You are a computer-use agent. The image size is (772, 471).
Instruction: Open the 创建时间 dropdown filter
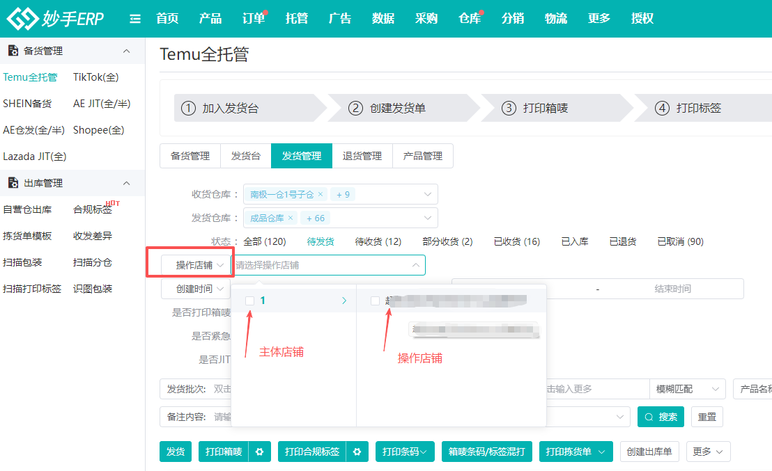click(196, 288)
